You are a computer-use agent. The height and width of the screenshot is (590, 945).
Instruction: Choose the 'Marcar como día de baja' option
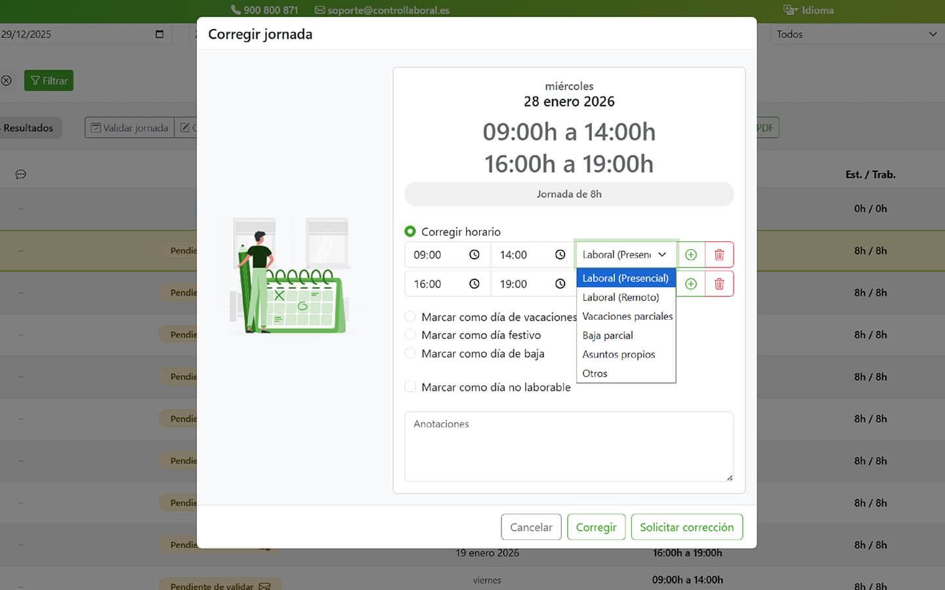click(x=410, y=353)
